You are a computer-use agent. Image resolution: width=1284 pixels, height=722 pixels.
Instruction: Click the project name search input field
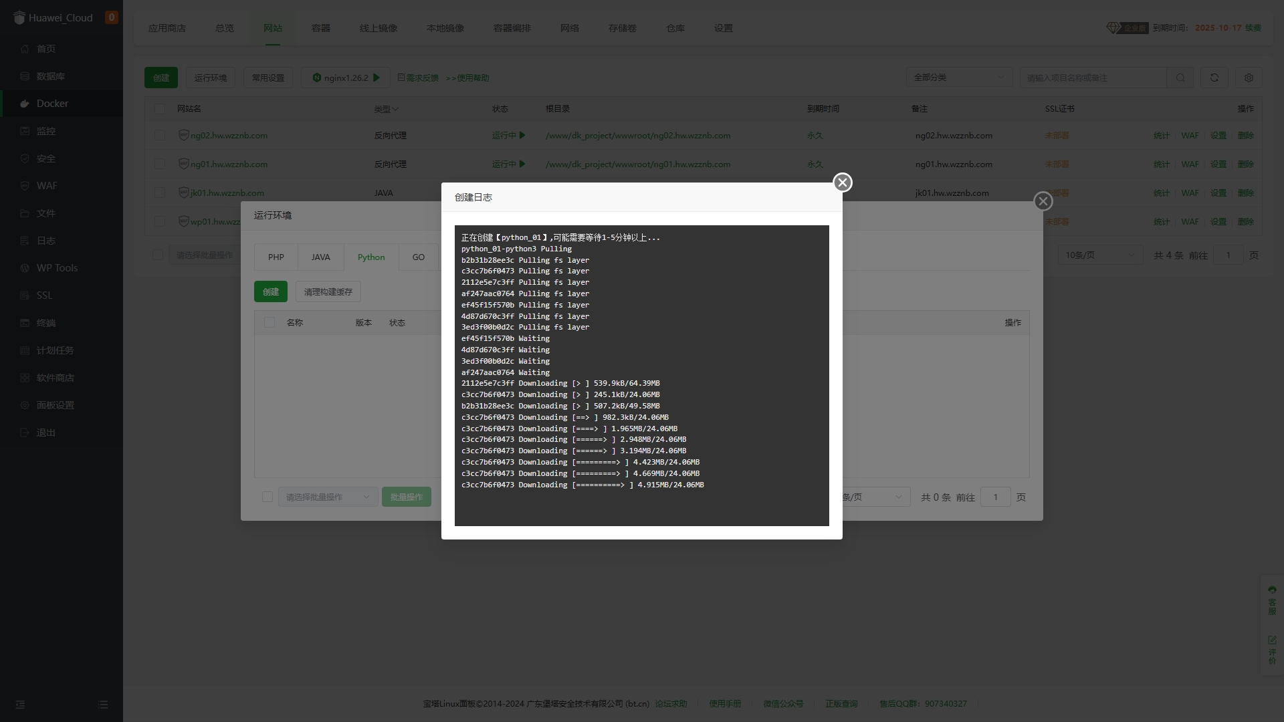(1093, 78)
